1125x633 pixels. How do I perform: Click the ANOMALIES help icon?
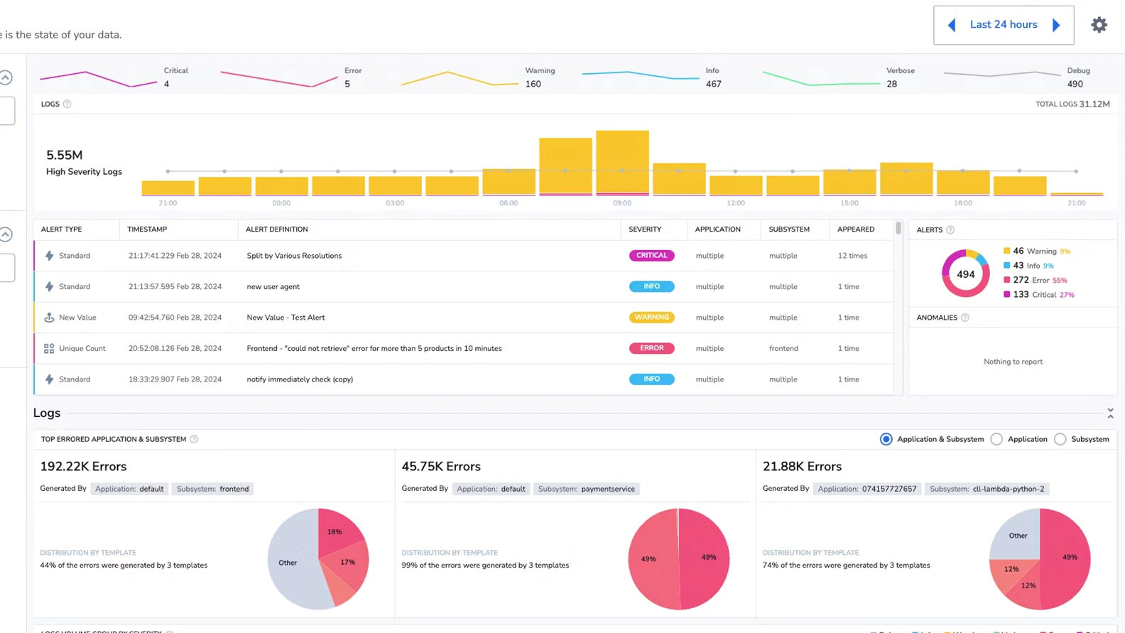pos(964,318)
